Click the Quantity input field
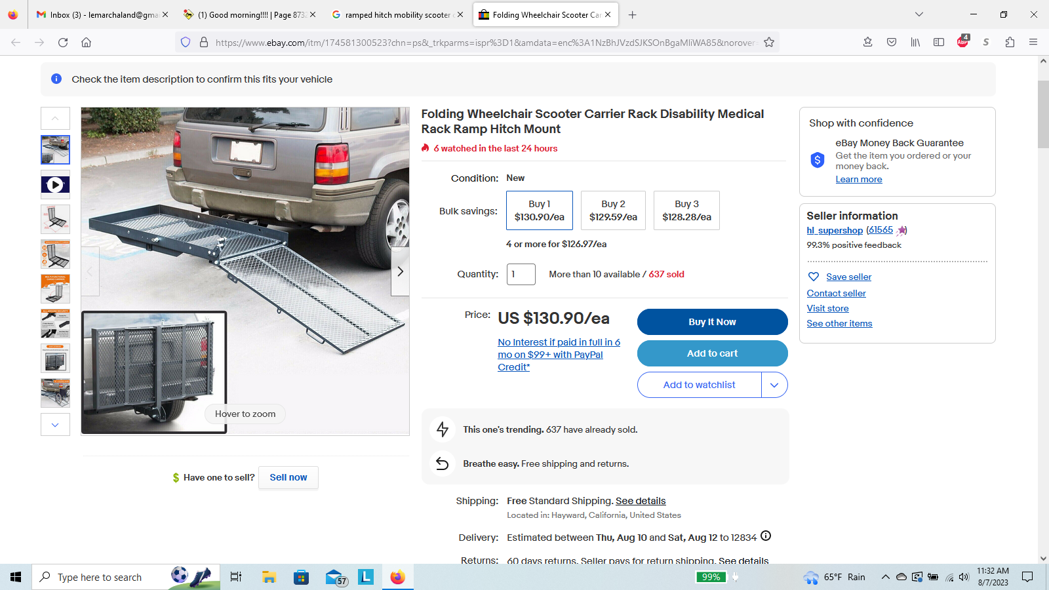 pyautogui.click(x=521, y=274)
